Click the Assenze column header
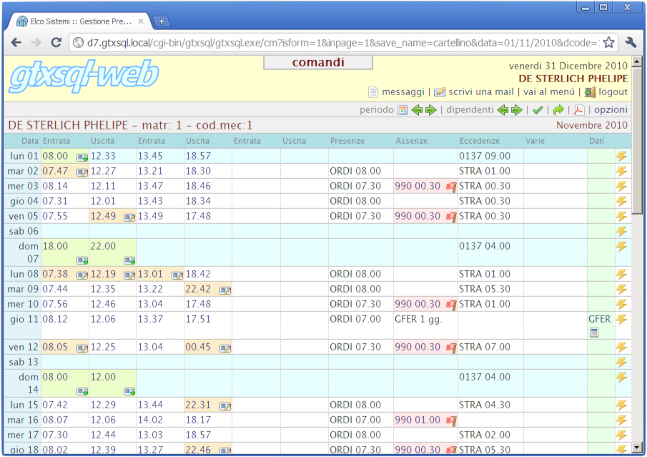The height and width of the screenshot is (457, 647). (411, 141)
